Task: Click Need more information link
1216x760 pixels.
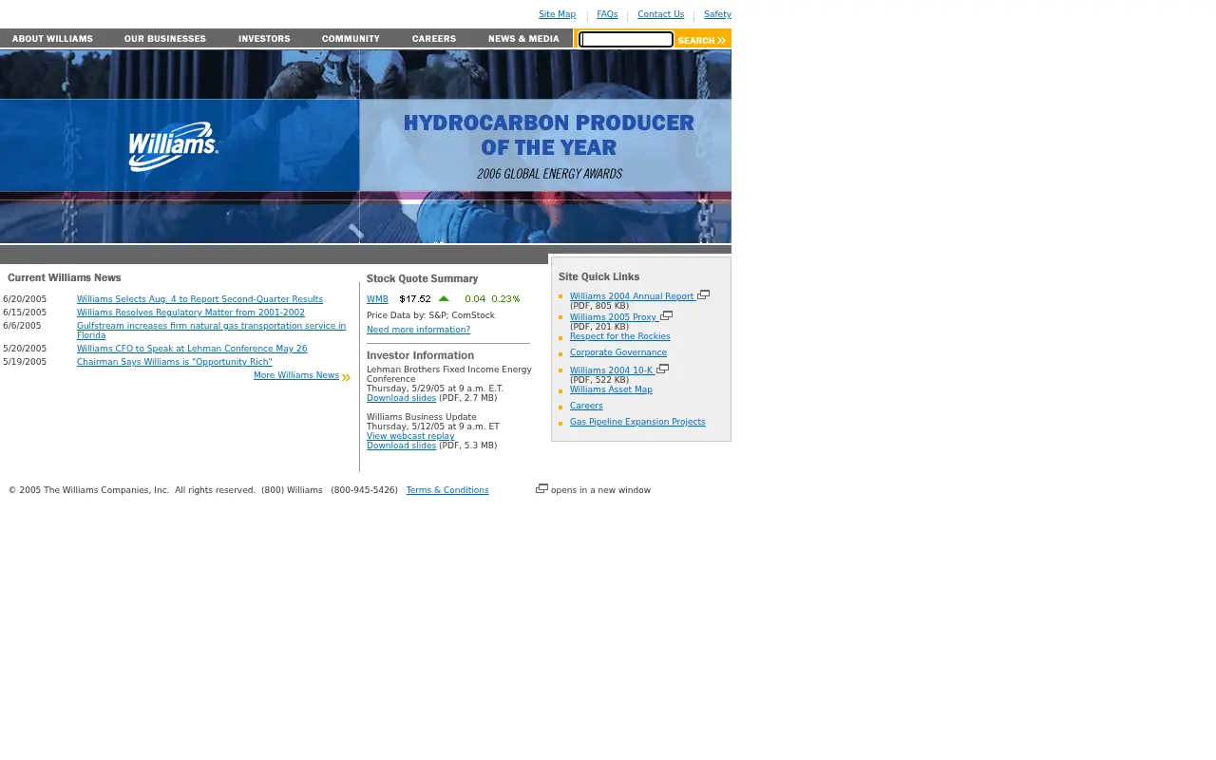Action: (x=418, y=330)
